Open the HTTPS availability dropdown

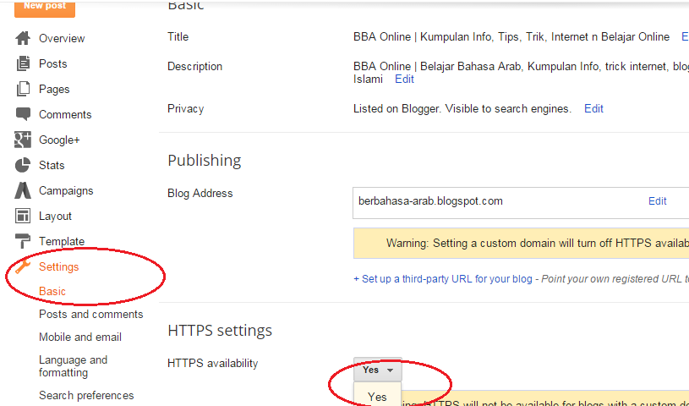click(x=378, y=370)
